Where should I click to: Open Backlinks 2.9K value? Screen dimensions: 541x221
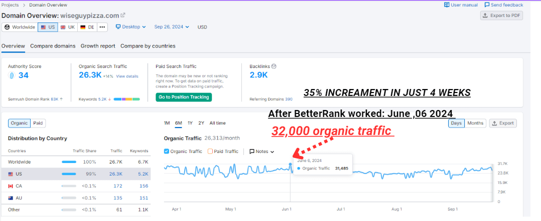[258, 75]
